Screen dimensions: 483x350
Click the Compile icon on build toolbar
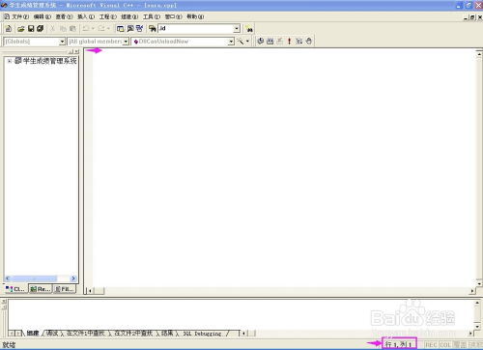coord(260,41)
